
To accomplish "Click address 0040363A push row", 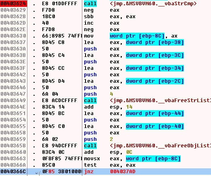I will (13, 49).
